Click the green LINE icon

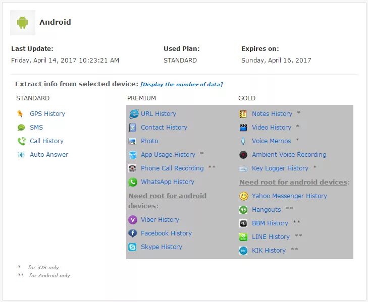(x=243, y=237)
